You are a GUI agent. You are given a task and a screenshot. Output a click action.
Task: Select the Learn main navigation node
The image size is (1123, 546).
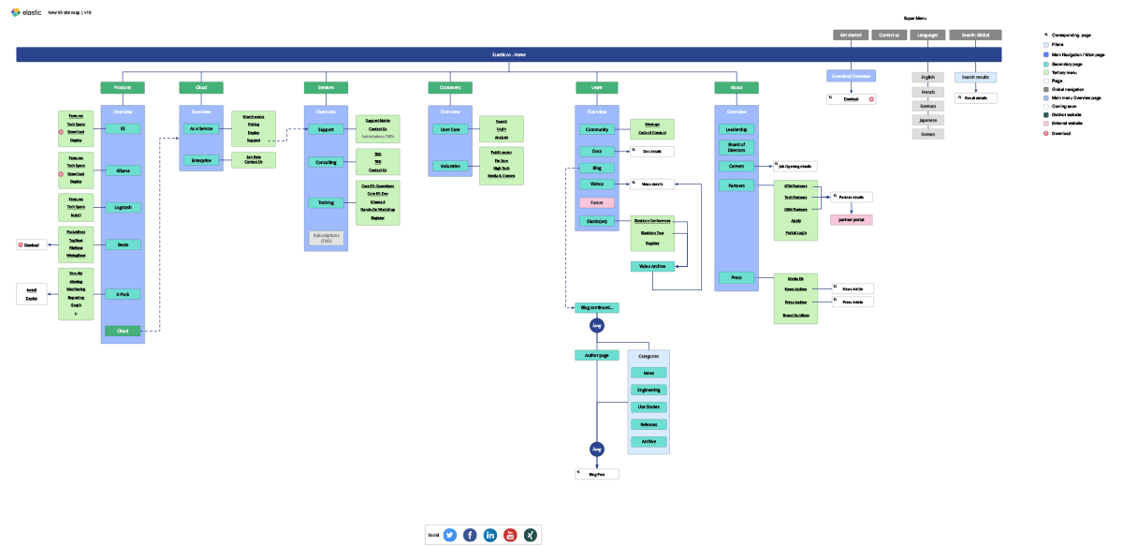click(597, 87)
